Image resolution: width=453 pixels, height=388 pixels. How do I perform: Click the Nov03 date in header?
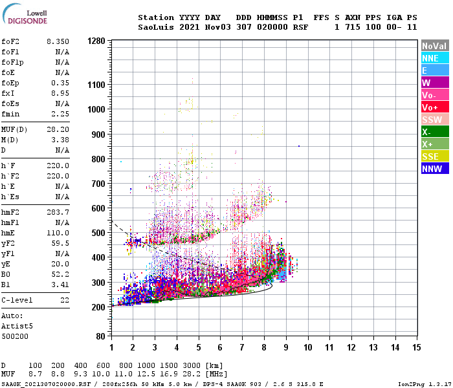click(218, 27)
